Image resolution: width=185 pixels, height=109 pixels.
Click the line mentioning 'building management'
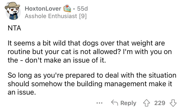90,84
